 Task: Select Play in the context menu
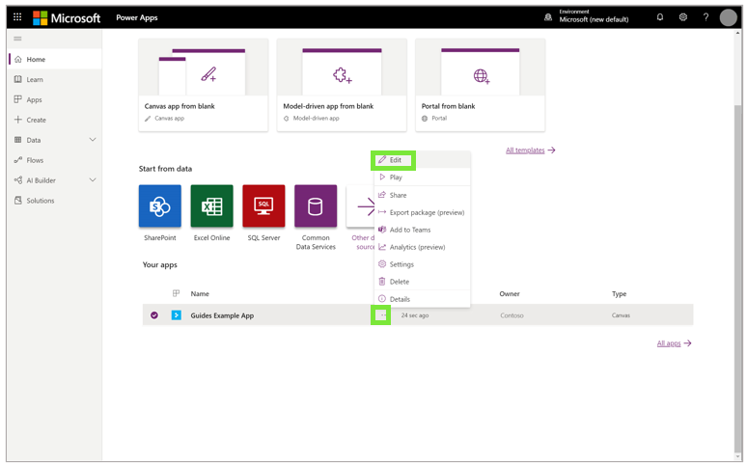click(422, 177)
